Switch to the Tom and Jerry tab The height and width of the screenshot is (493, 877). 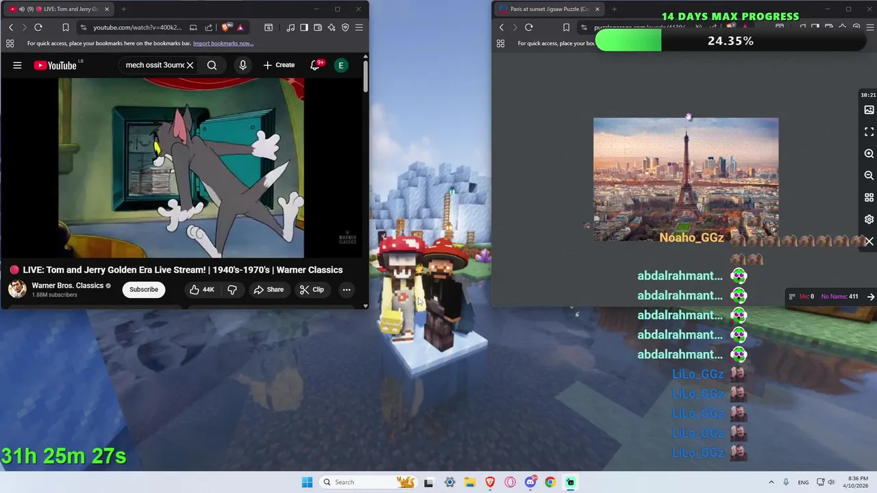59,9
